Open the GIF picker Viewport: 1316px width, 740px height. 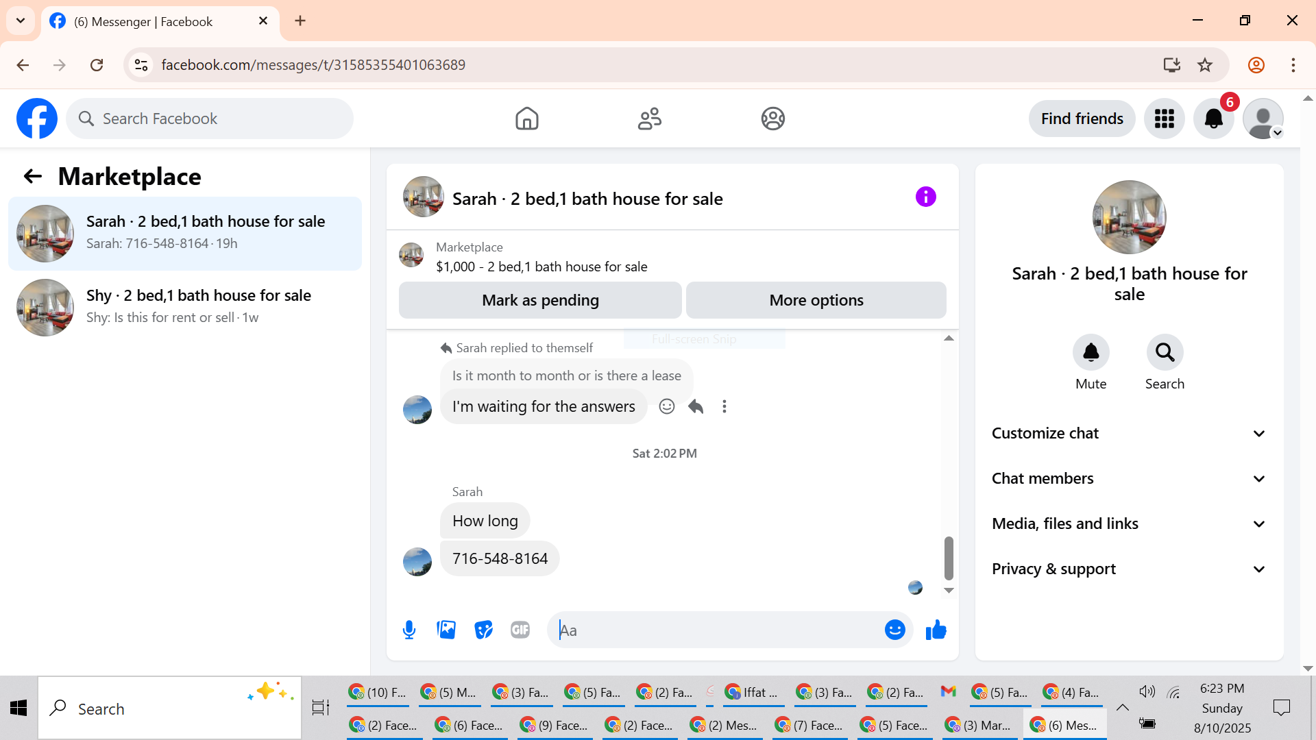click(520, 630)
